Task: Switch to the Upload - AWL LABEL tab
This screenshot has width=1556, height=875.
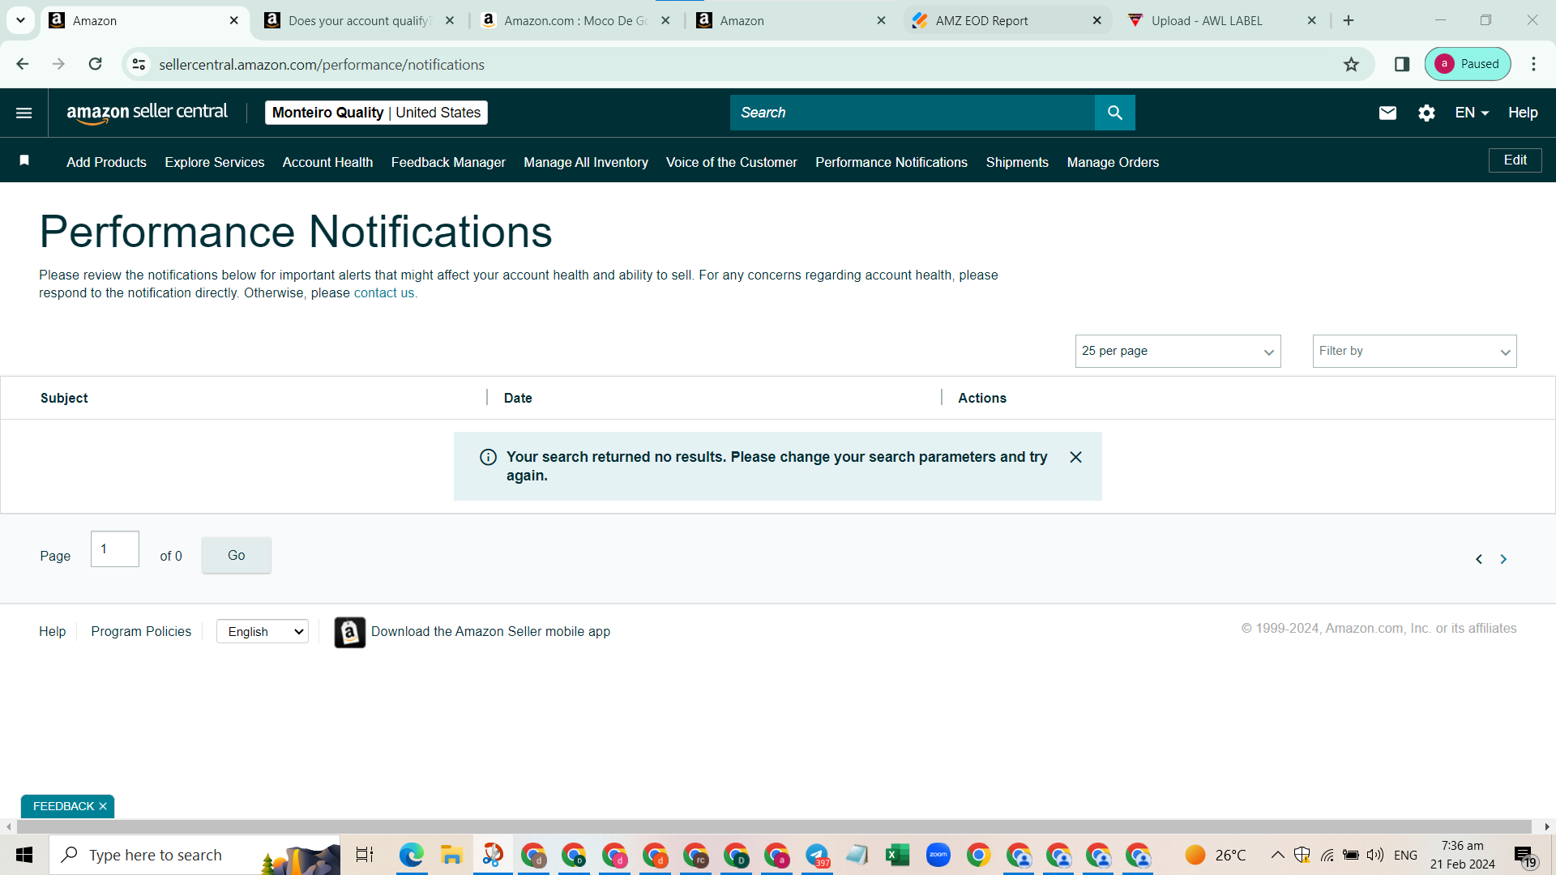Action: coord(1222,20)
